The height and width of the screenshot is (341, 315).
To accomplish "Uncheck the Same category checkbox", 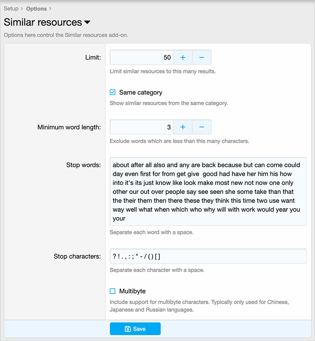I will pyautogui.click(x=113, y=92).
